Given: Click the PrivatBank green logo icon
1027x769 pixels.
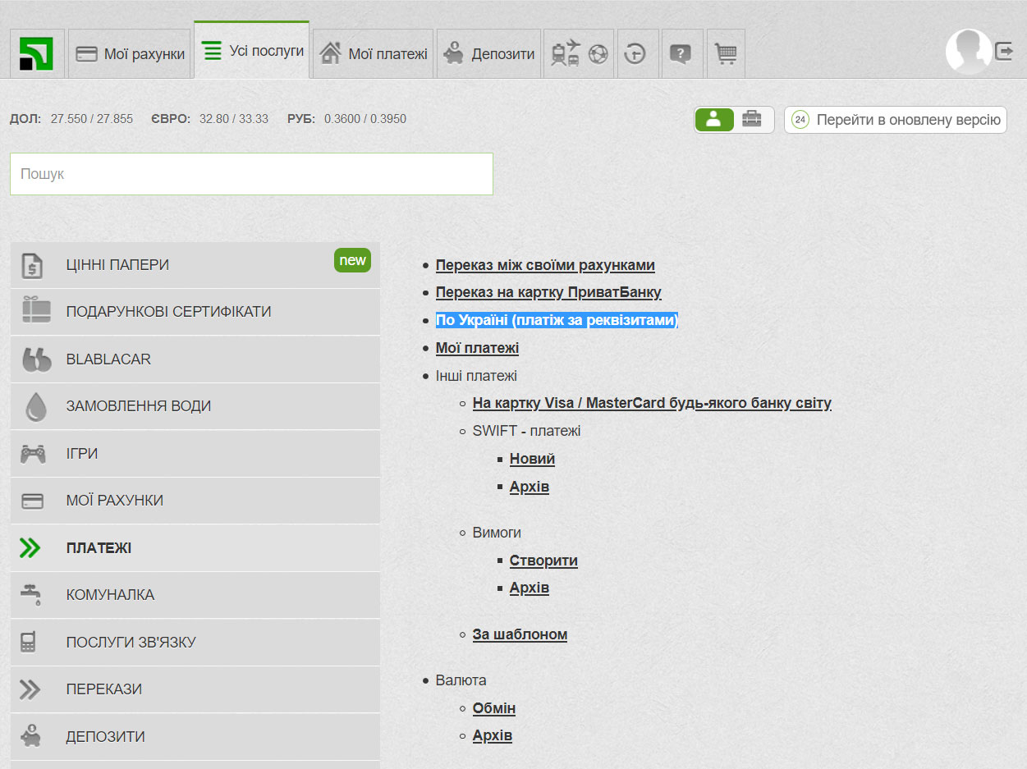Looking at the screenshot, I should (37, 54).
